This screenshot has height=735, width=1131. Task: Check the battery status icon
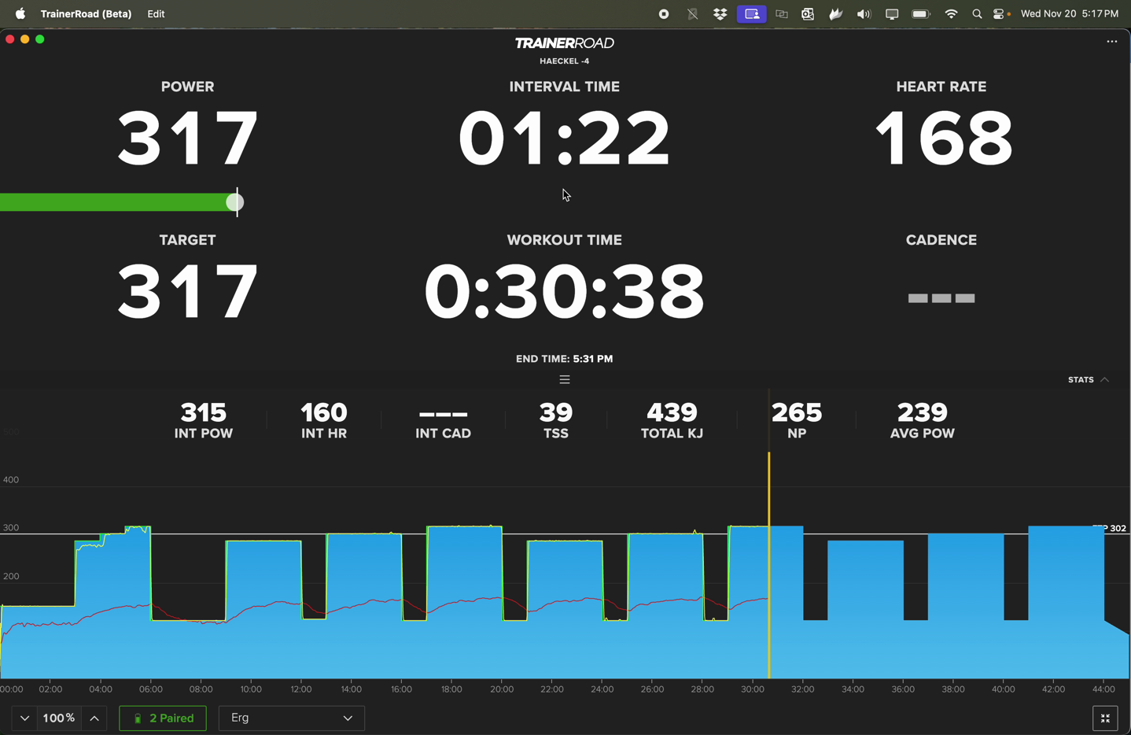921,13
